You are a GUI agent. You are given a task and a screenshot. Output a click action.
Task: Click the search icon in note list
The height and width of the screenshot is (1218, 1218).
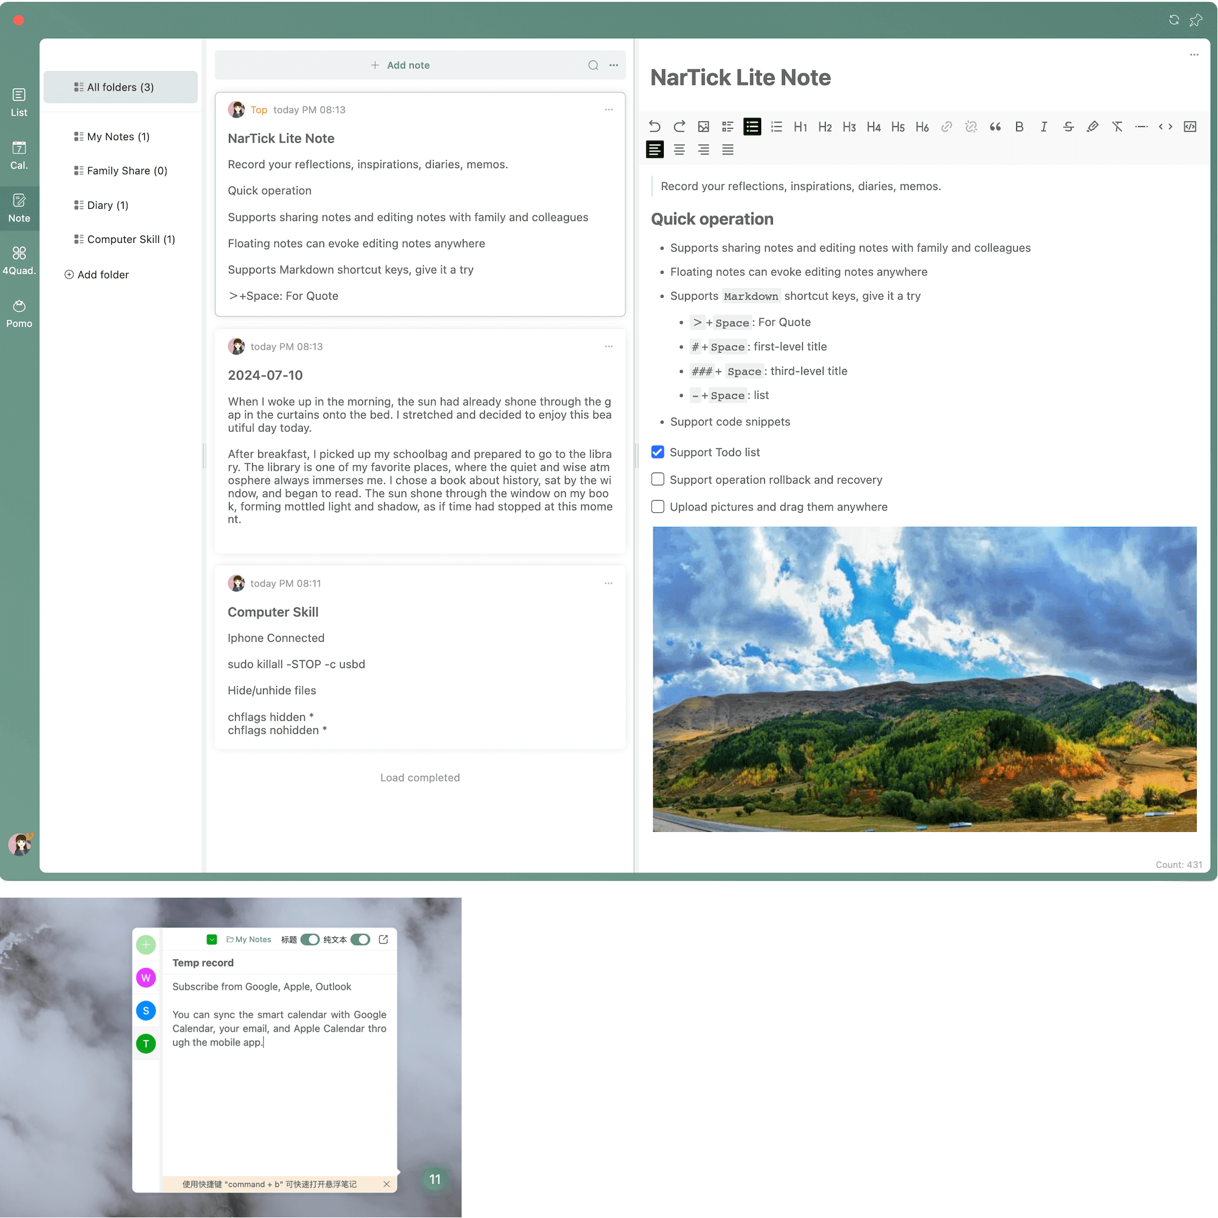point(593,65)
